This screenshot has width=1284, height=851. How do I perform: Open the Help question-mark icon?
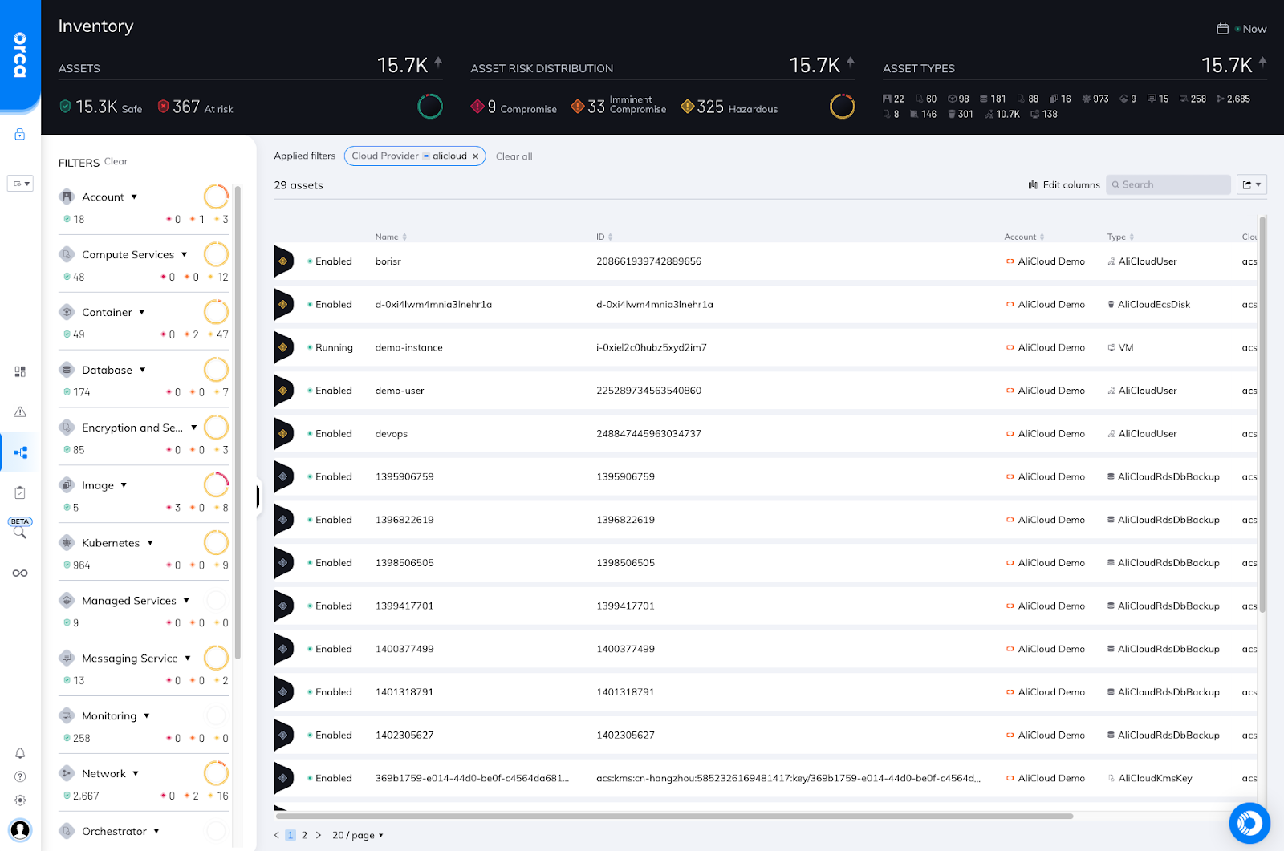[20, 776]
